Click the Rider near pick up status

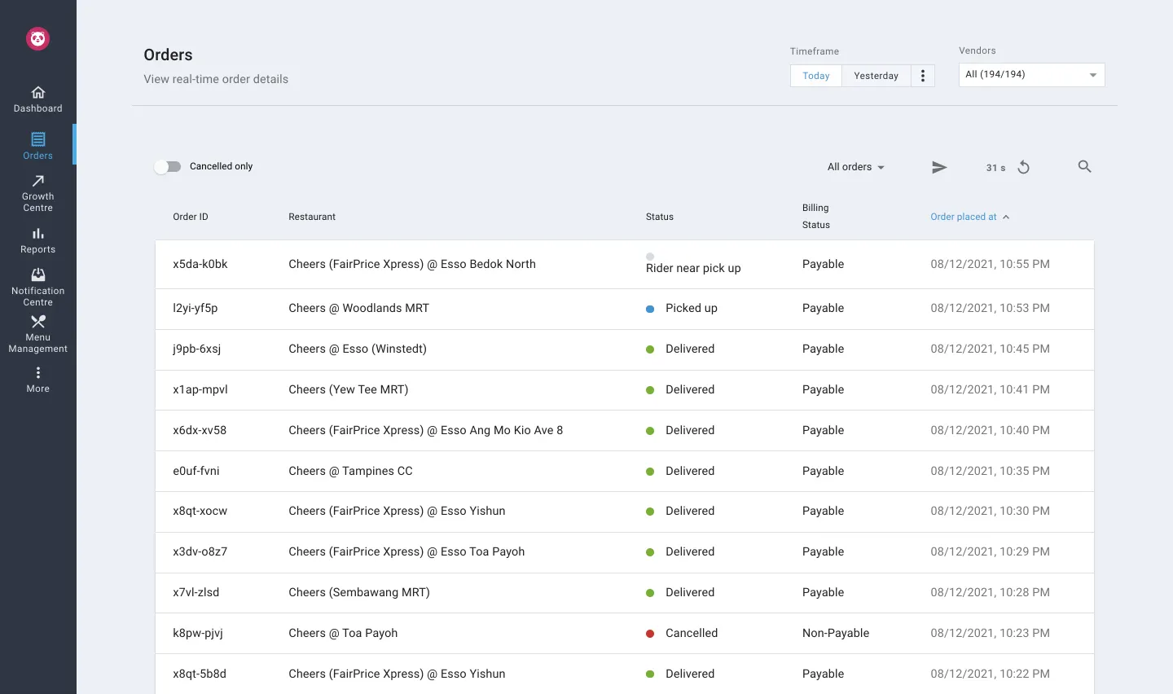tap(693, 268)
